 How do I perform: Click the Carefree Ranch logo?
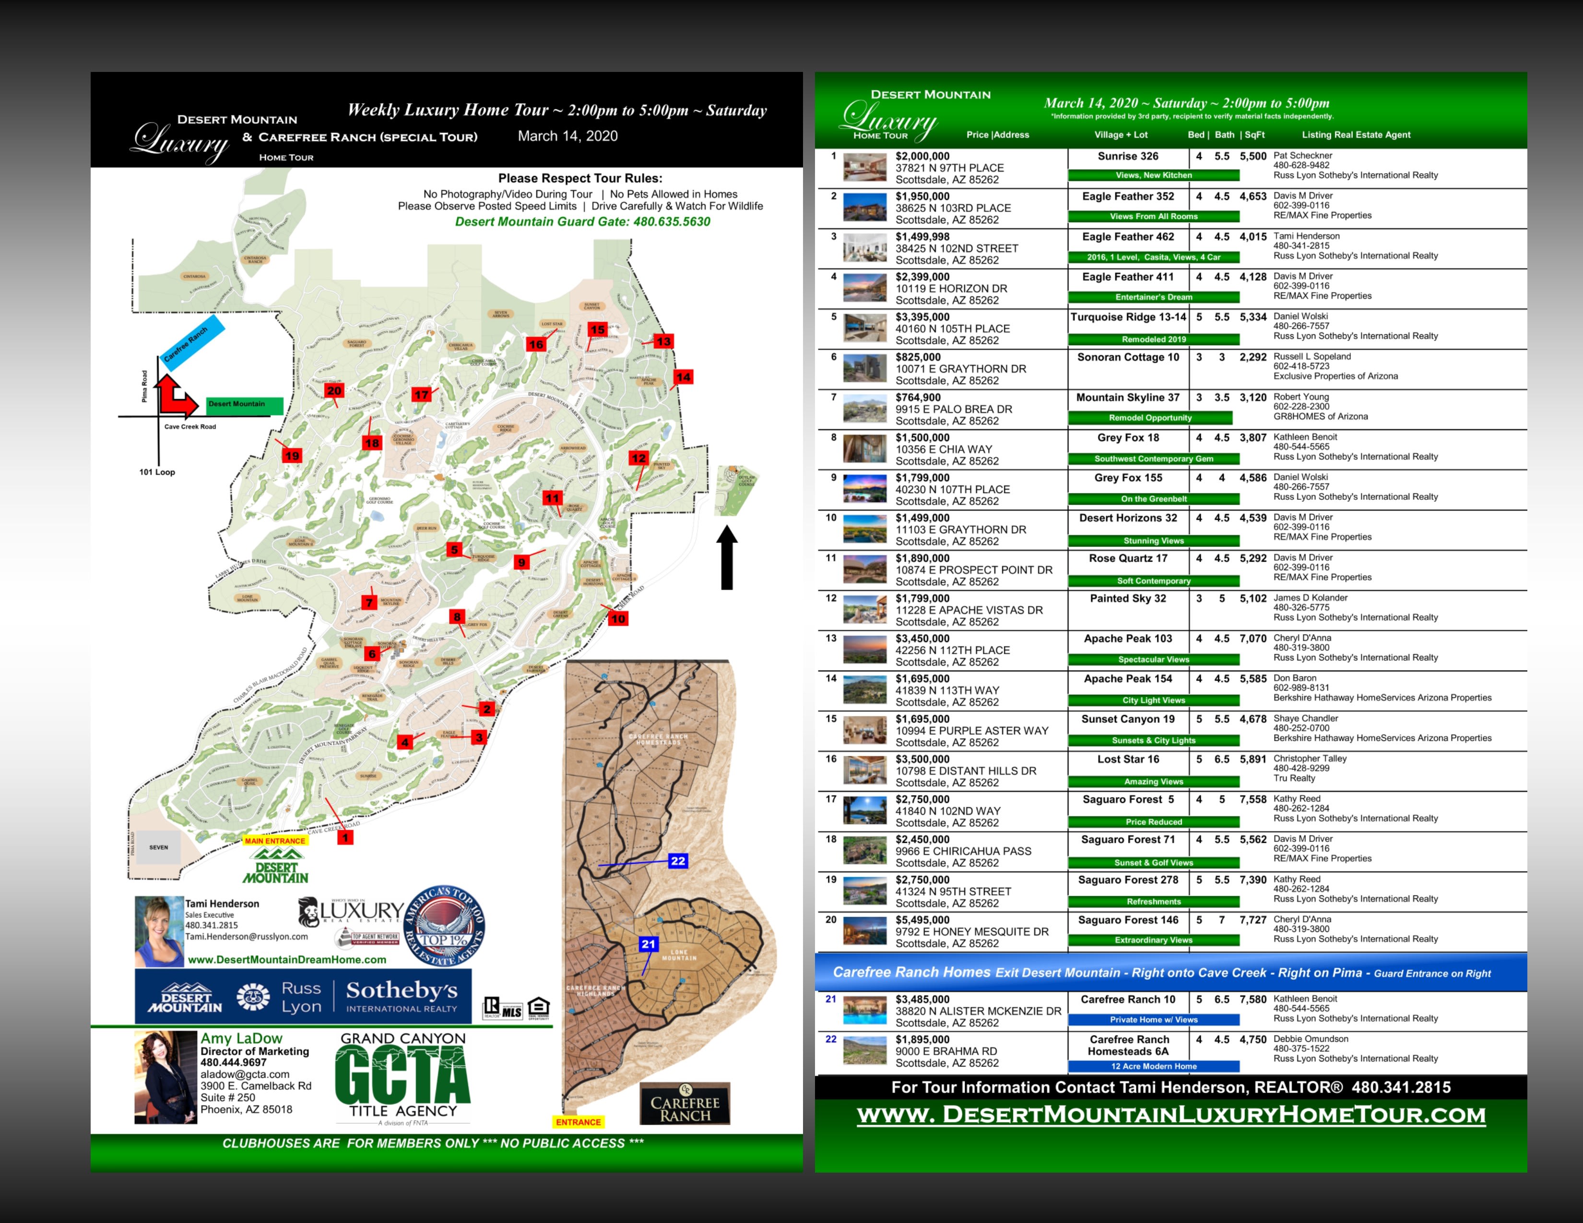pyautogui.click(x=685, y=1104)
